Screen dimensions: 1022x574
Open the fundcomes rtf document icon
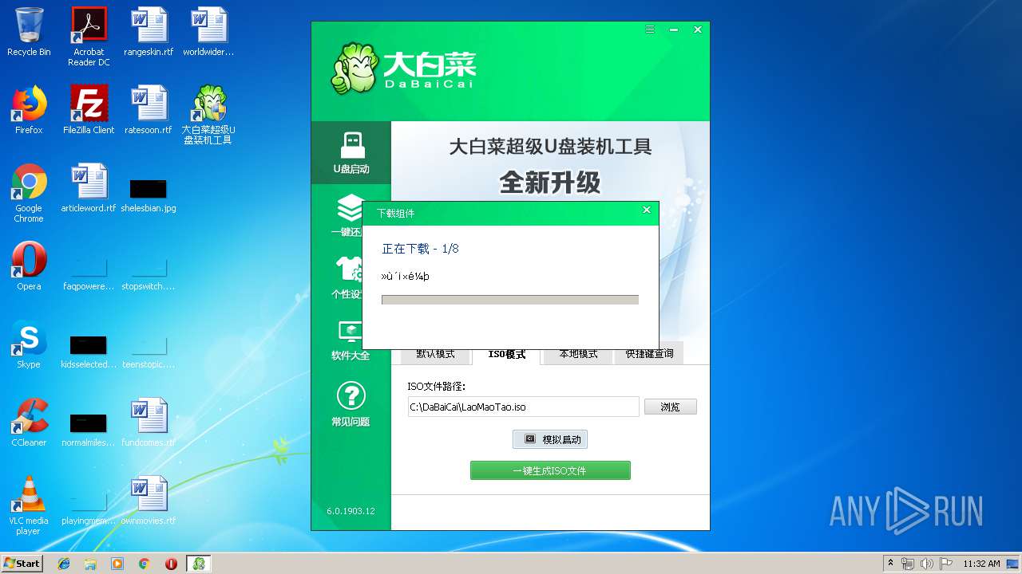tap(149, 423)
